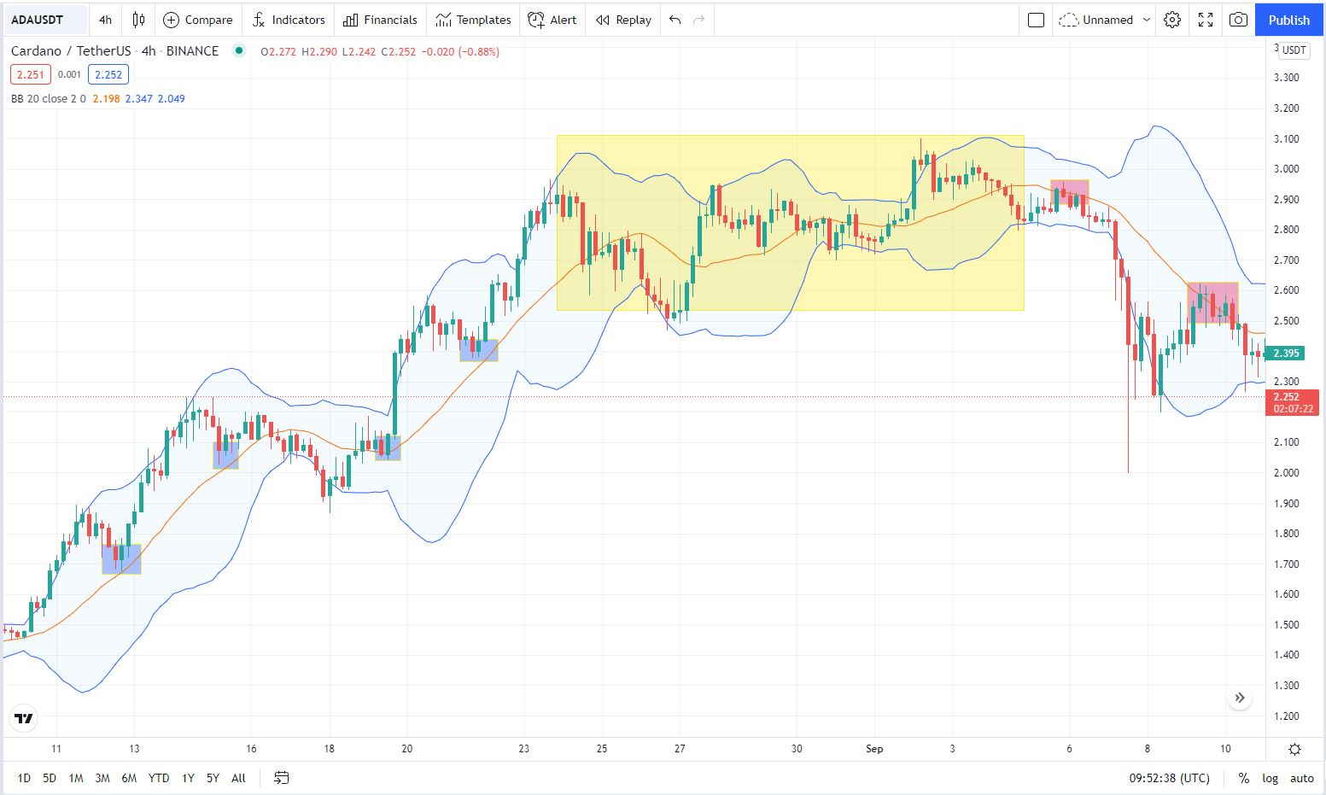
Task: Set range to 5Y
Action: (x=213, y=778)
